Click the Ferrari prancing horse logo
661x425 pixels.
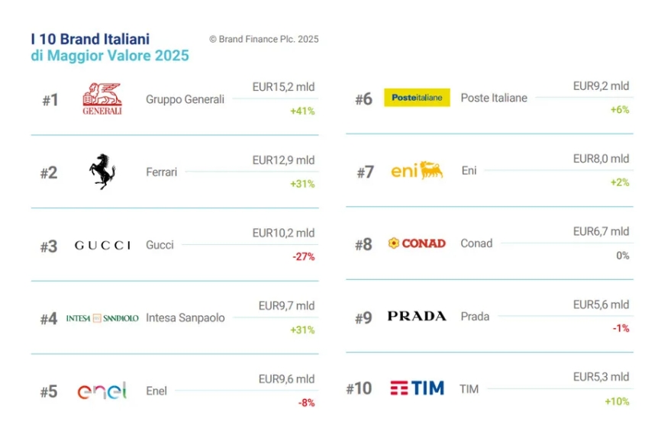(x=102, y=171)
